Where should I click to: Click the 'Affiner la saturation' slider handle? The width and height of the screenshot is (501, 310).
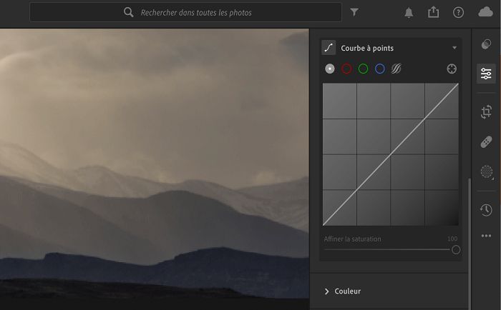(456, 250)
